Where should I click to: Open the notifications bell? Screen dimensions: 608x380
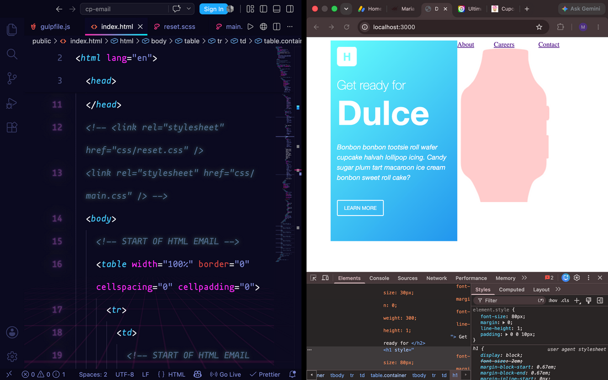point(292,374)
